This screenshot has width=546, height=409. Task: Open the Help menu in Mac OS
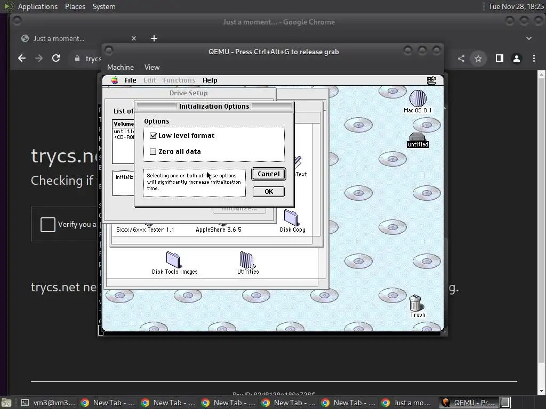point(210,80)
